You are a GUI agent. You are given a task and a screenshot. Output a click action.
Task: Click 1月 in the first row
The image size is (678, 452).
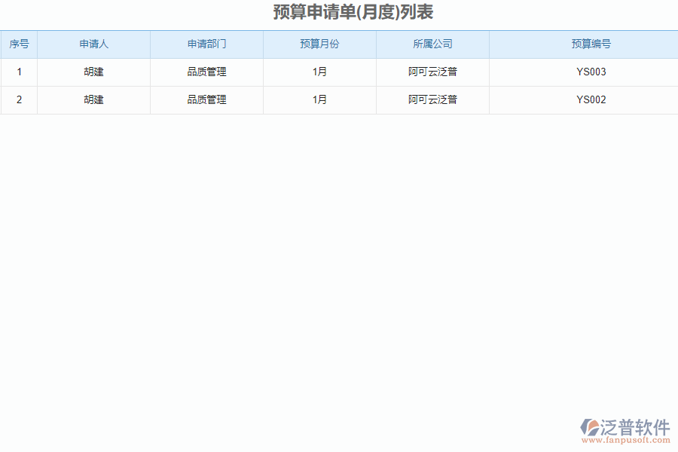pyautogui.click(x=319, y=72)
